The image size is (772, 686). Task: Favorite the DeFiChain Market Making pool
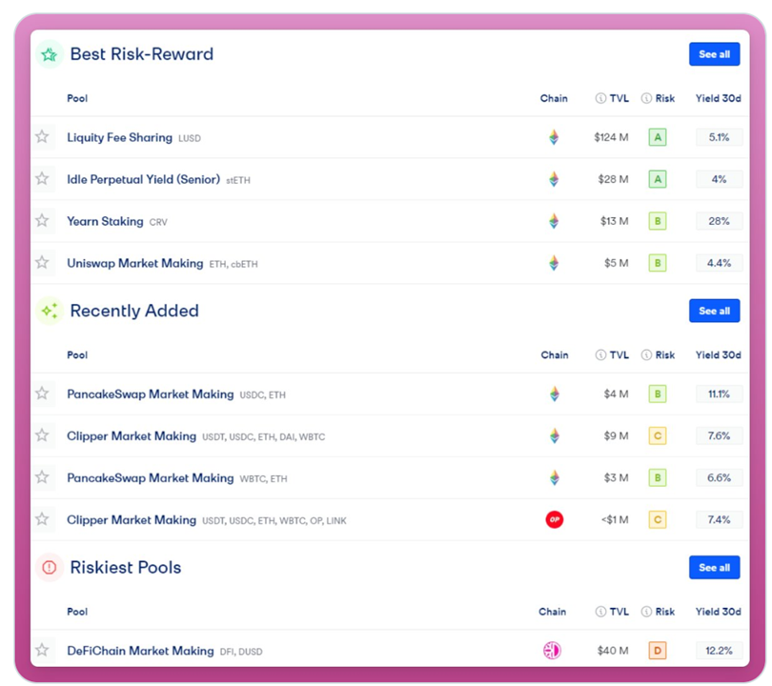[x=42, y=650]
